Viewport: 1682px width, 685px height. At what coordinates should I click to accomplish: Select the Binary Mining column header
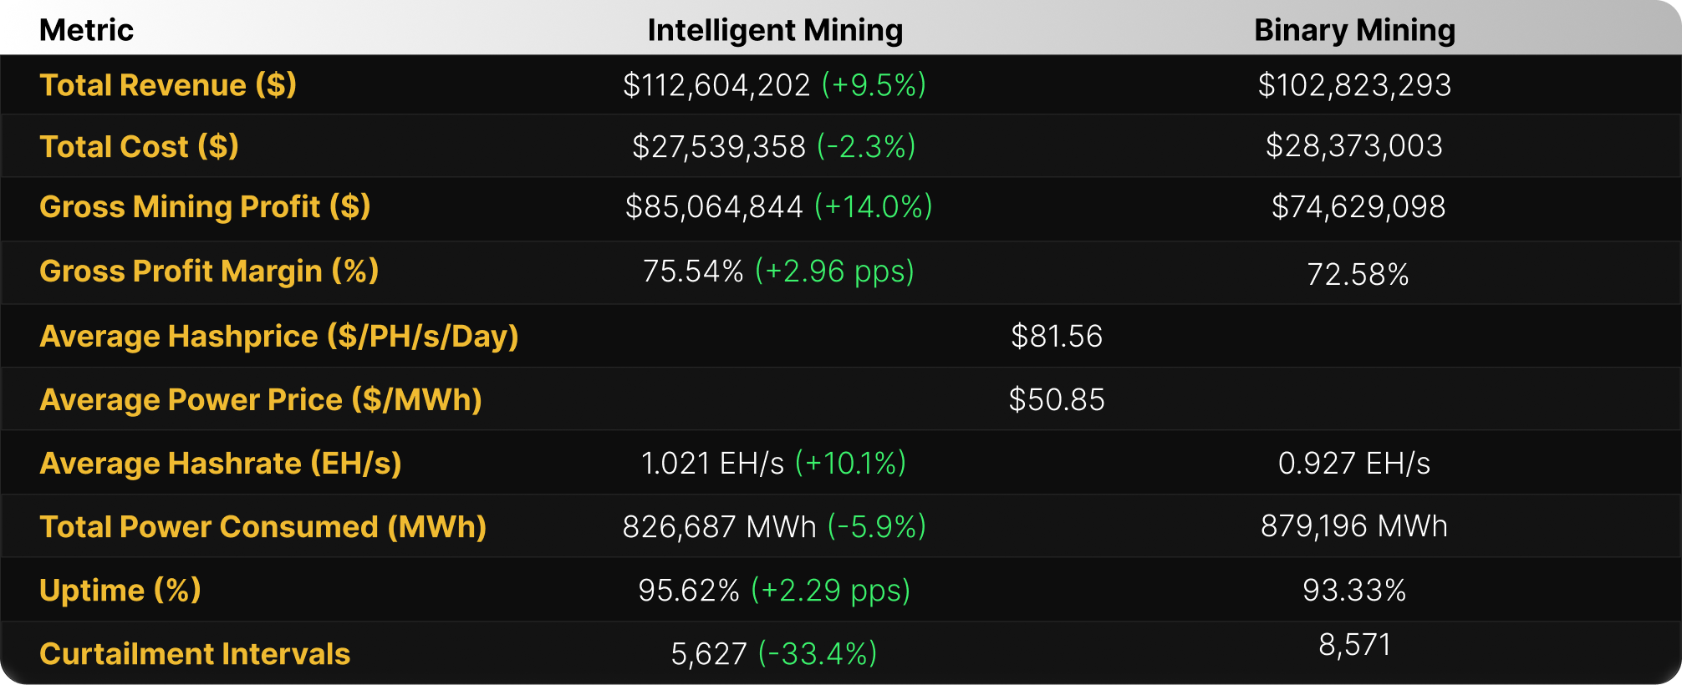coord(1354,30)
